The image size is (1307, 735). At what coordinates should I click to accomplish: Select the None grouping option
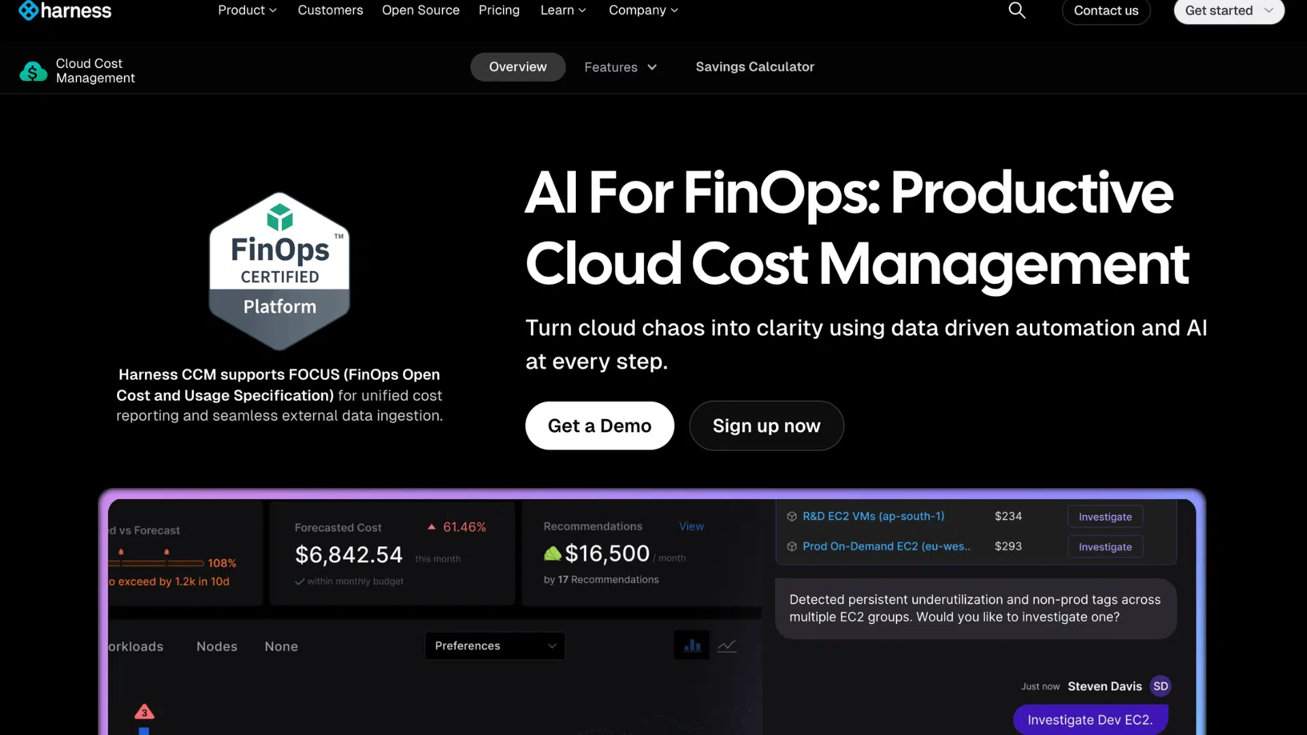[281, 646]
